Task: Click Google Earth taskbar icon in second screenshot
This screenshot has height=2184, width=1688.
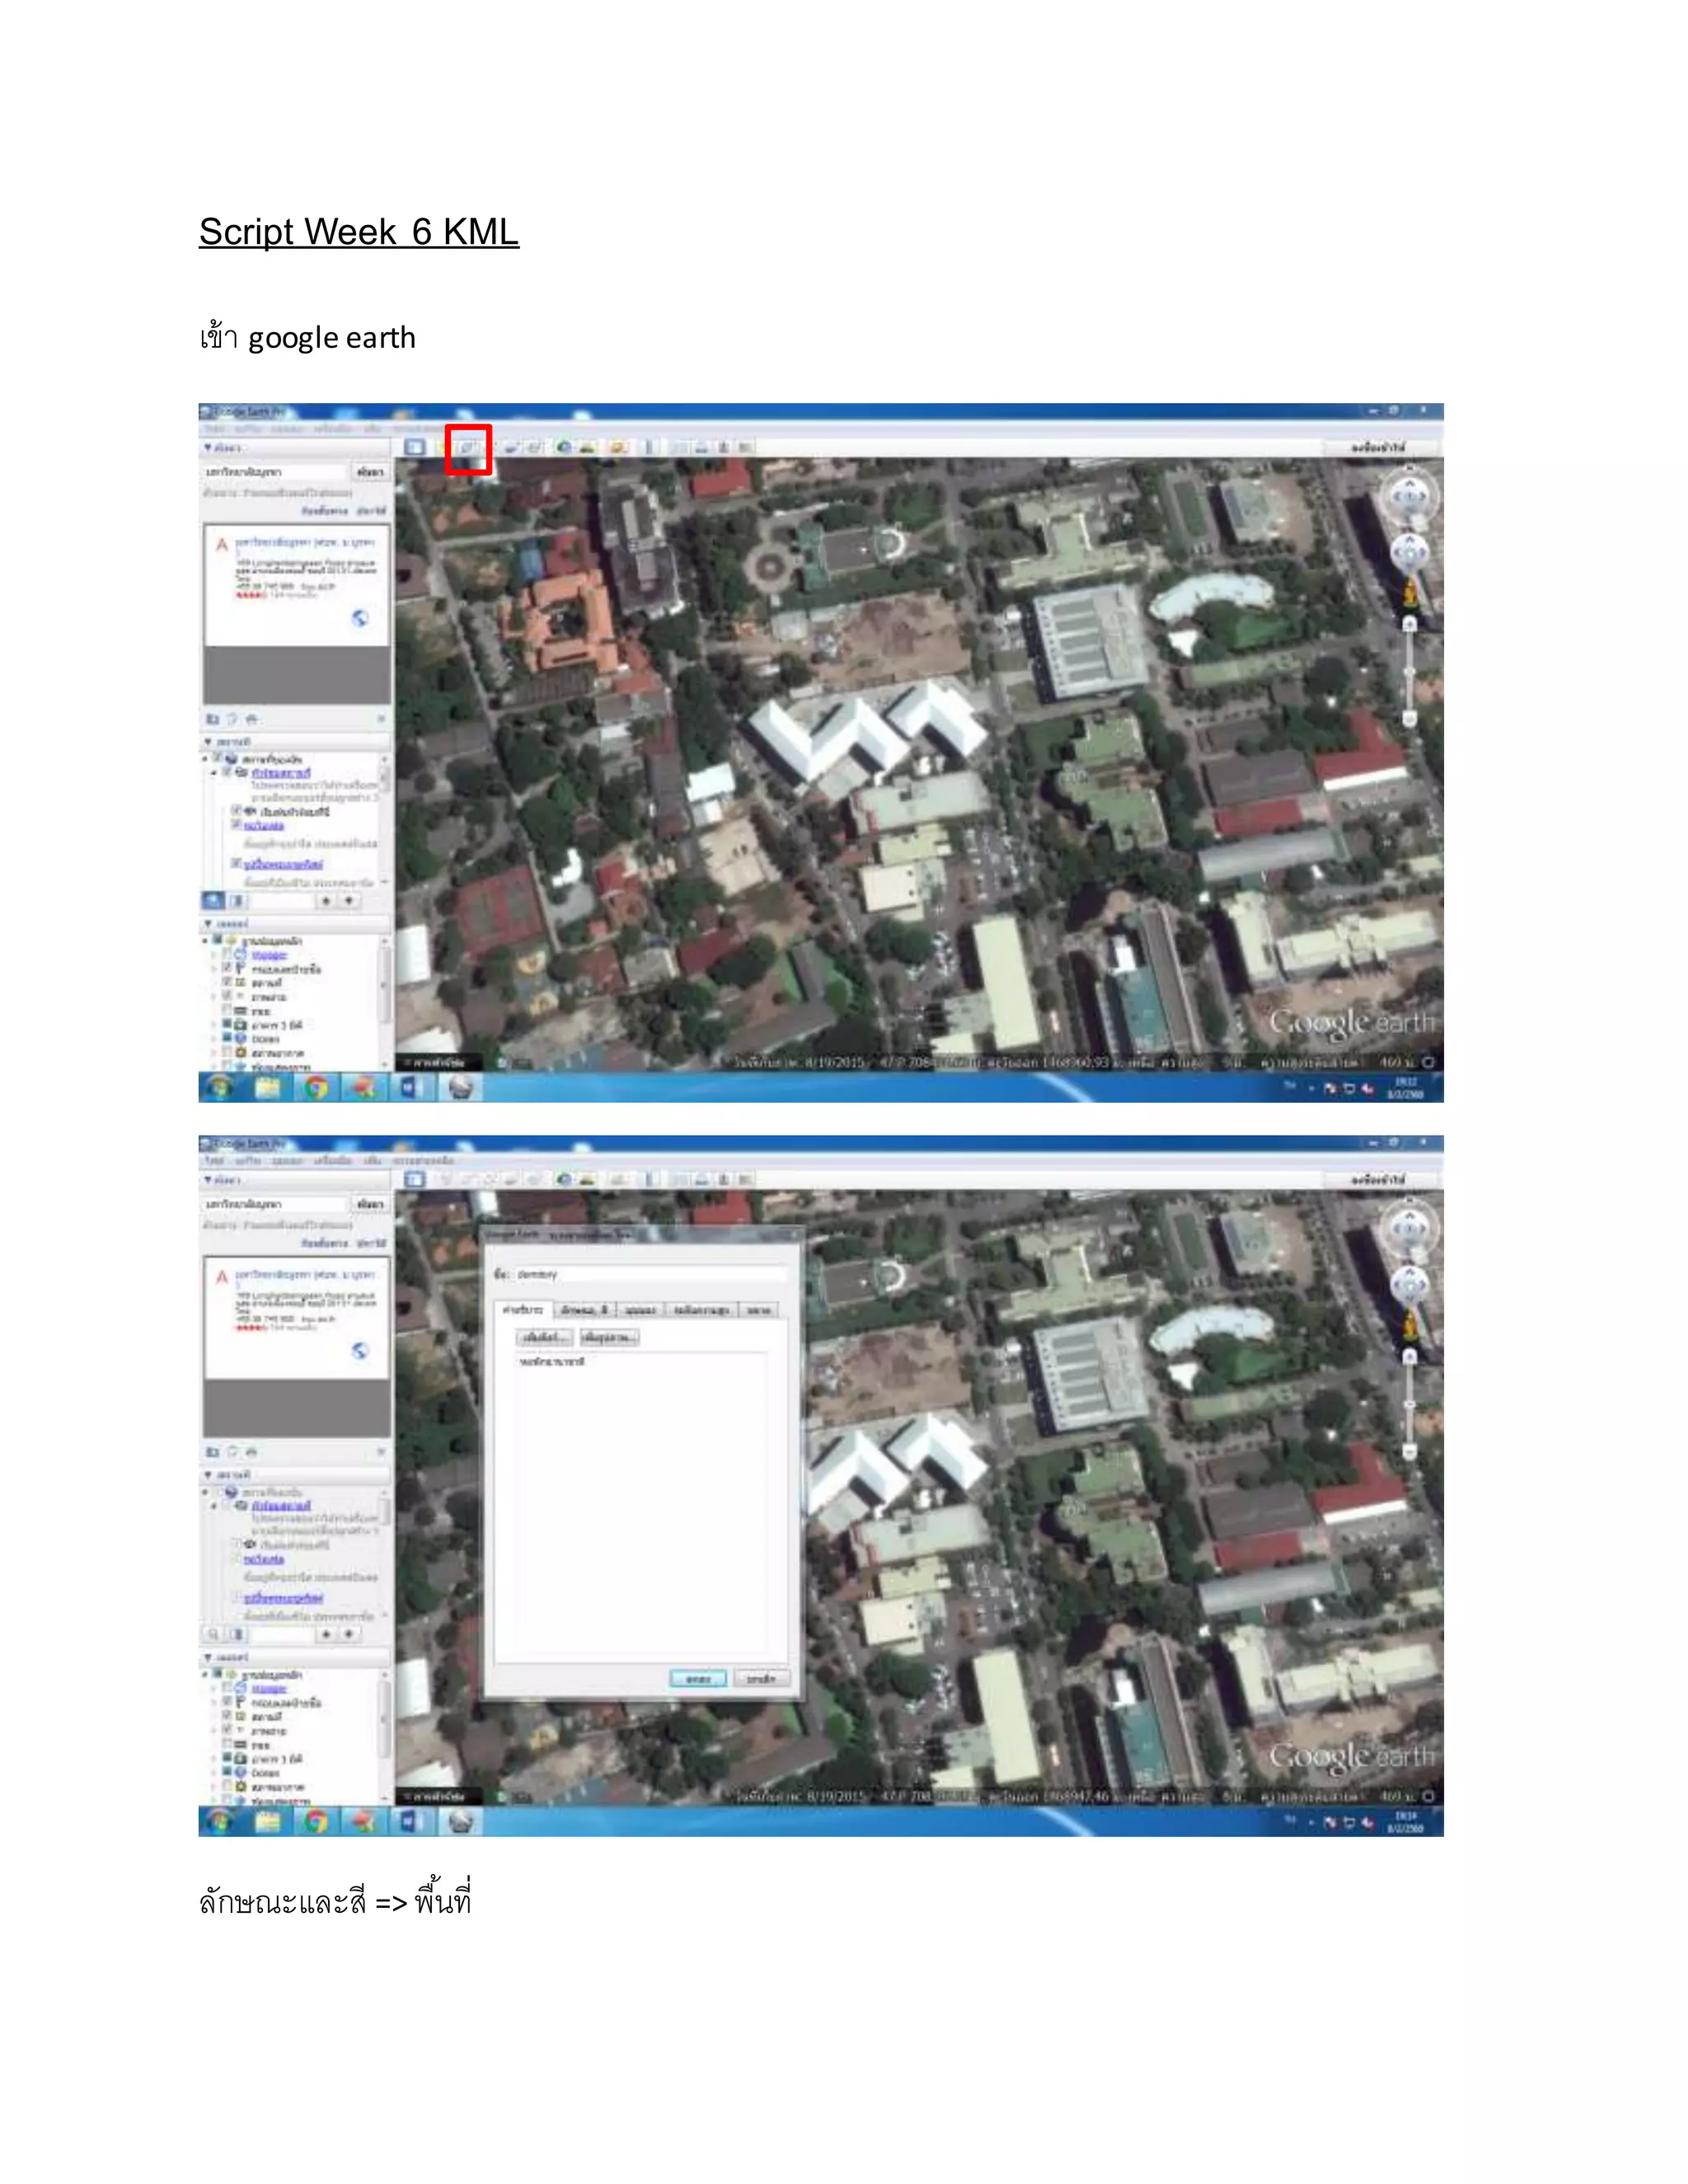Action: click(x=460, y=1821)
